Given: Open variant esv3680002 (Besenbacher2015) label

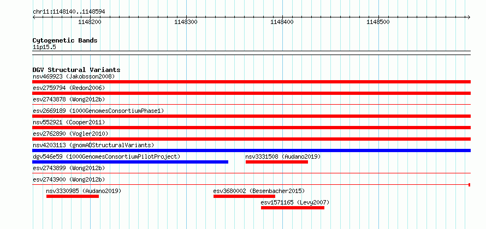Looking at the screenshot, I should pyautogui.click(x=259, y=191).
